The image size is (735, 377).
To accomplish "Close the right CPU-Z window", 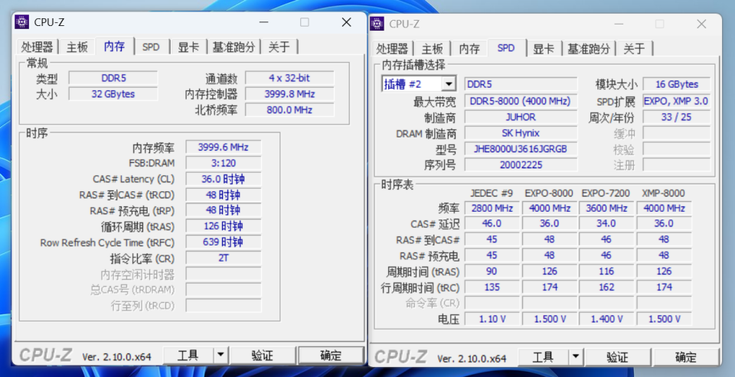I will [x=701, y=24].
